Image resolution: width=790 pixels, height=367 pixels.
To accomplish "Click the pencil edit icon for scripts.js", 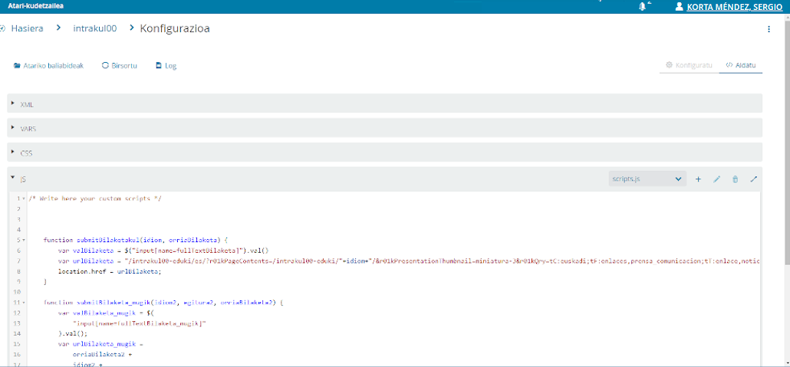I will coord(717,179).
